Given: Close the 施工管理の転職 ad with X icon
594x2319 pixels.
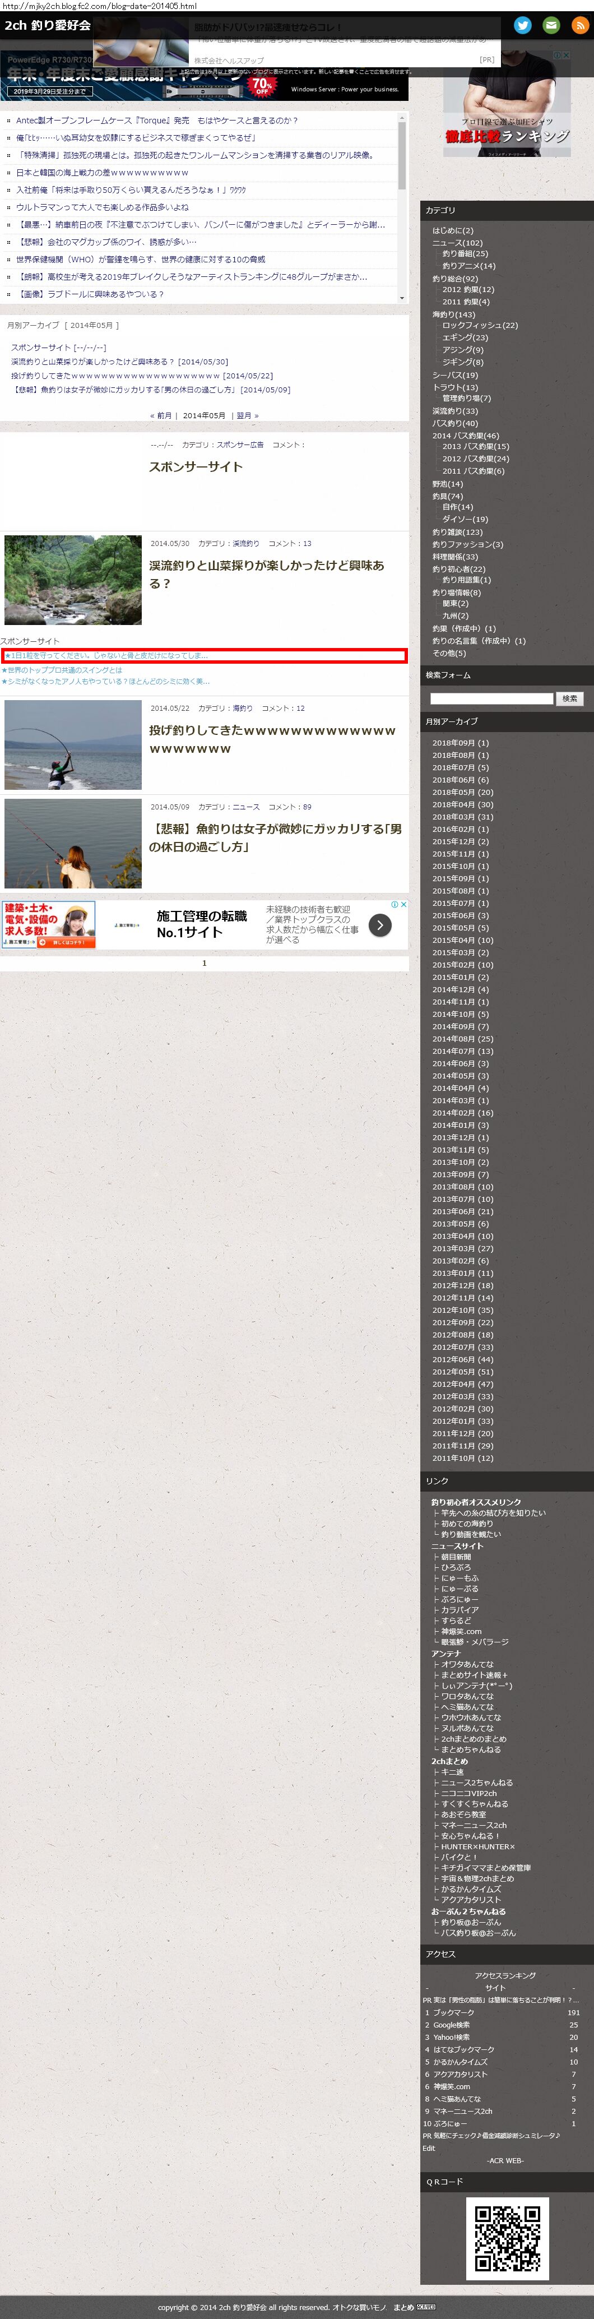Looking at the screenshot, I should pyautogui.click(x=403, y=904).
